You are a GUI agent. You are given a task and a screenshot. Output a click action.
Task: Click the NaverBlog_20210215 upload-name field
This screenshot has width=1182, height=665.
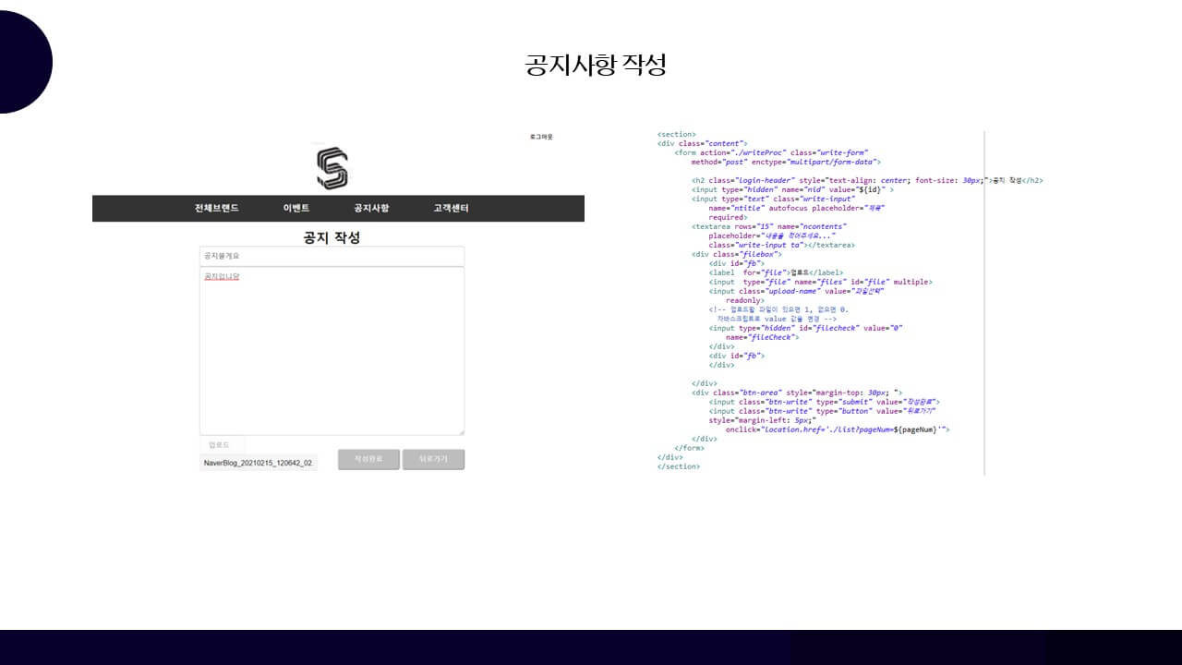pos(259,462)
